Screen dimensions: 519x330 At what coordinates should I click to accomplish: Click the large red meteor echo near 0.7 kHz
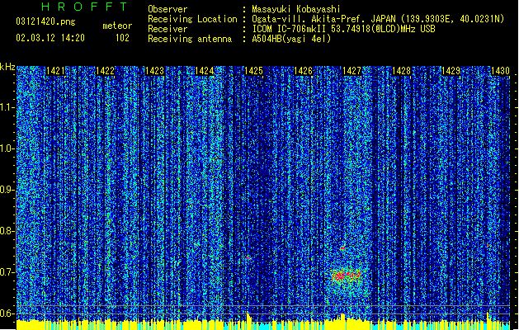346,276
